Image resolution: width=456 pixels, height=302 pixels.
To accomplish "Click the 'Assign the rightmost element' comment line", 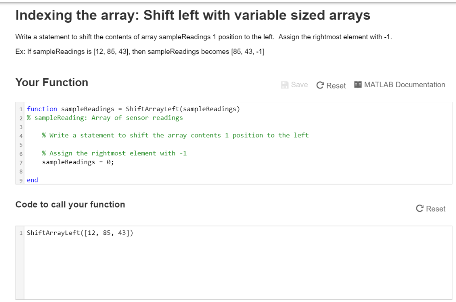I will 114,153.
